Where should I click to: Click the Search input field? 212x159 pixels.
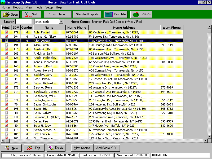(x=24, y=22)
